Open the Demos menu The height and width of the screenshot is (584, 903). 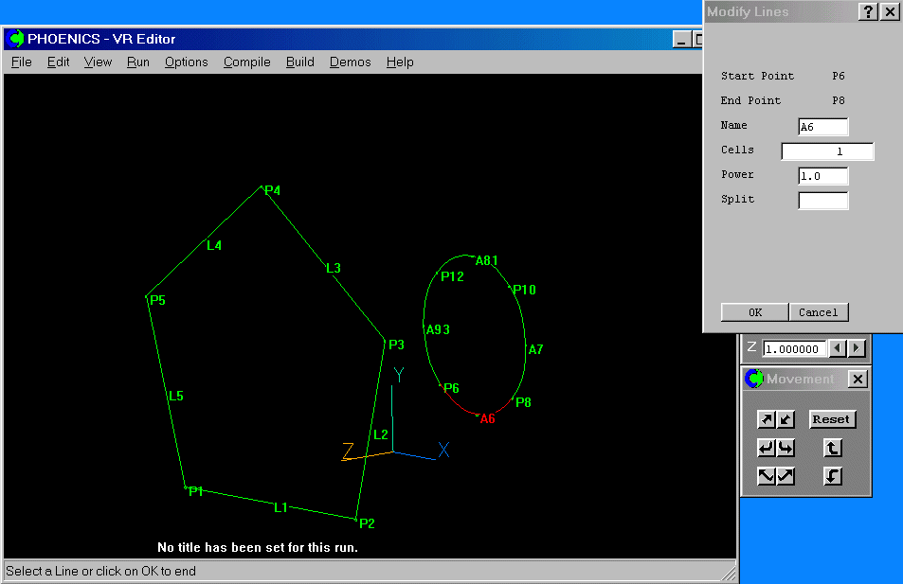pyautogui.click(x=350, y=62)
